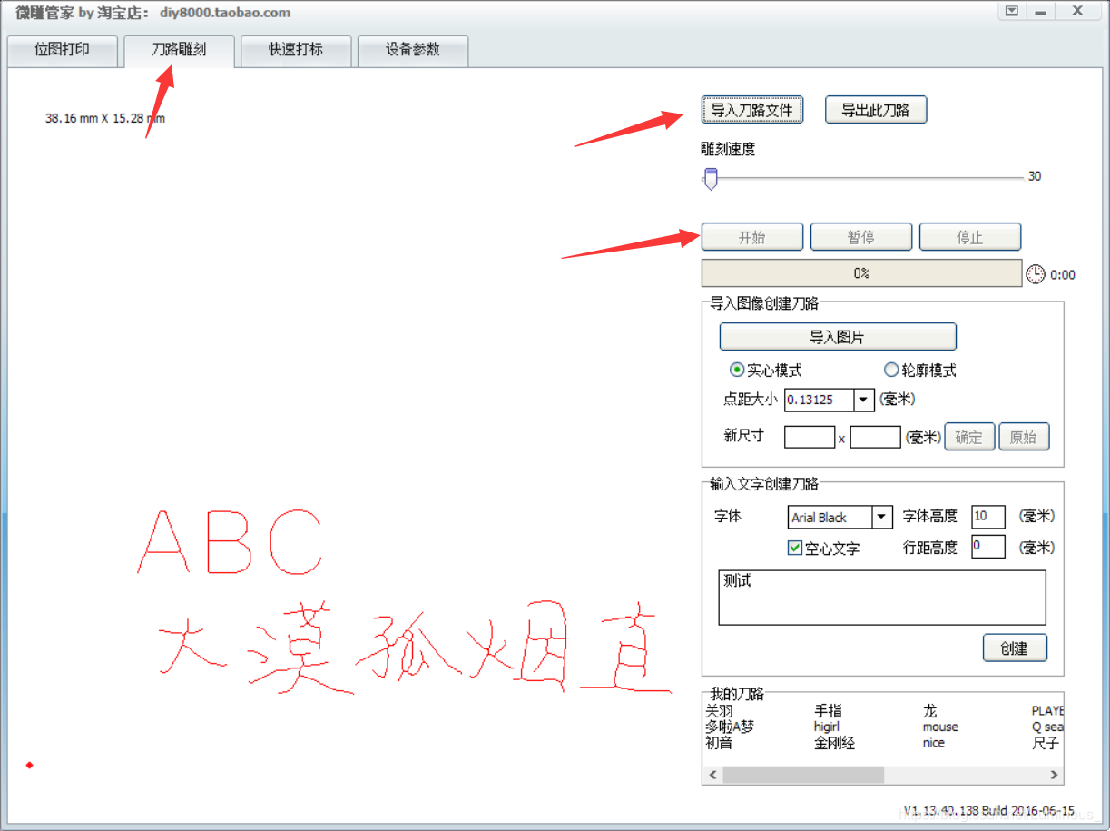Screen dimensions: 1110x831
Task: Open the font dropdown showing Arial Black
Action: 882,517
